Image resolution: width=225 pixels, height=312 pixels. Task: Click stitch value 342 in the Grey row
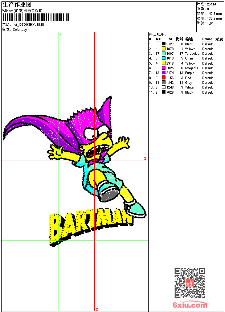(171, 83)
